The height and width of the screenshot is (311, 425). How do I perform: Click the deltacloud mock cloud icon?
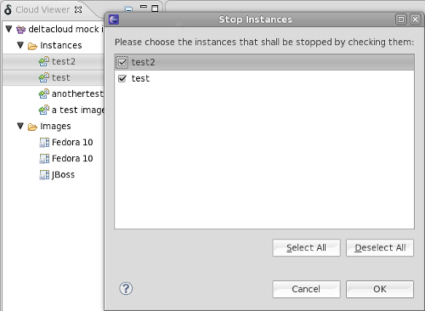(x=21, y=29)
